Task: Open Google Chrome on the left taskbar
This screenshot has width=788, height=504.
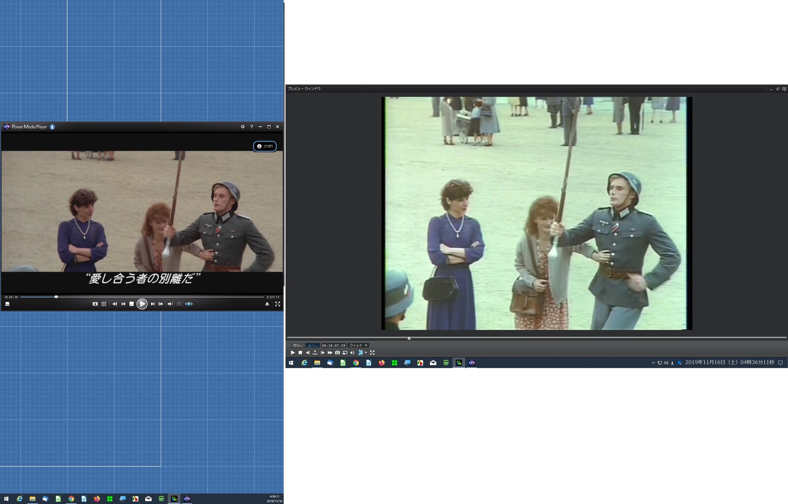Action: point(71,499)
